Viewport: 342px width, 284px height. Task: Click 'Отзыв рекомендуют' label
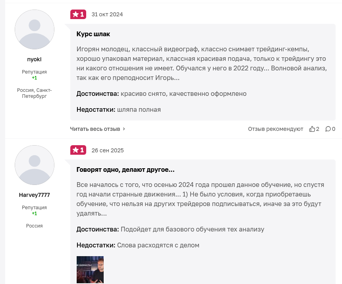276,129
